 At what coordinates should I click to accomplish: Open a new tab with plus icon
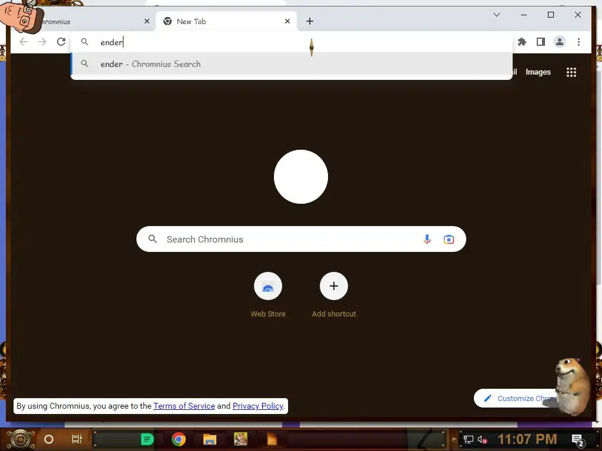310,22
